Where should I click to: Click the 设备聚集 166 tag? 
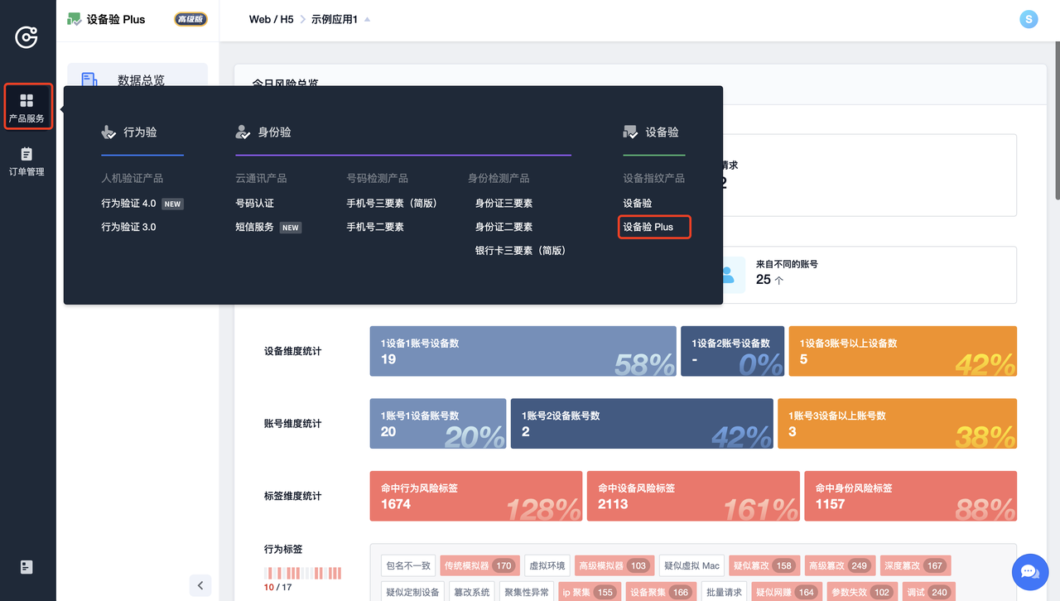[660, 592]
